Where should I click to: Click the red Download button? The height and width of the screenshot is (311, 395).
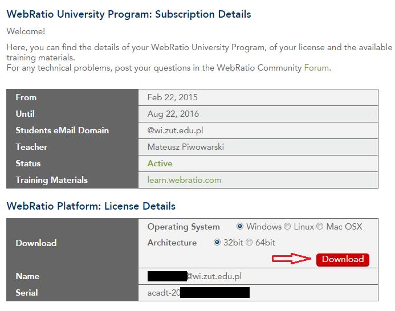click(x=343, y=259)
